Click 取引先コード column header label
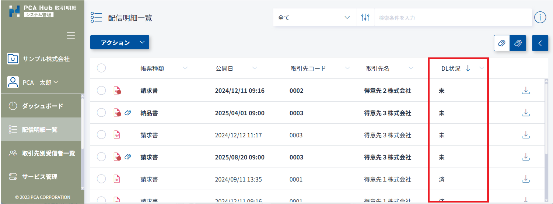 coord(308,68)
